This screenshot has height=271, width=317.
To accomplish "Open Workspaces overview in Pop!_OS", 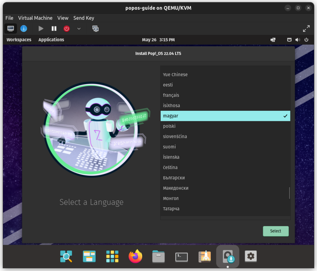I will click(19, 40).
